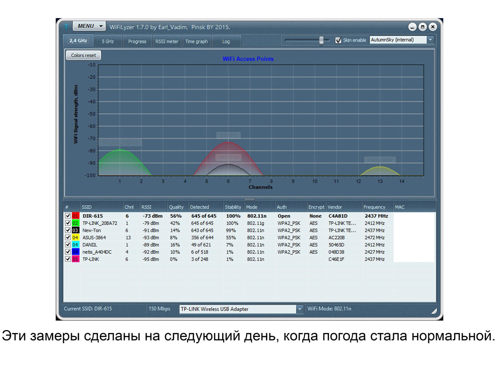The height and width of the screenshot is (374, 499).
Task: Click the green swatch for TP-LINK_20BA72
Action: [x=75, y=223]
